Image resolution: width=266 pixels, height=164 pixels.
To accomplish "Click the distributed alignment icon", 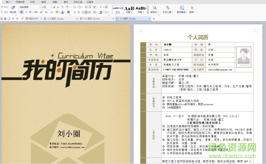I will tap(90, 12).
